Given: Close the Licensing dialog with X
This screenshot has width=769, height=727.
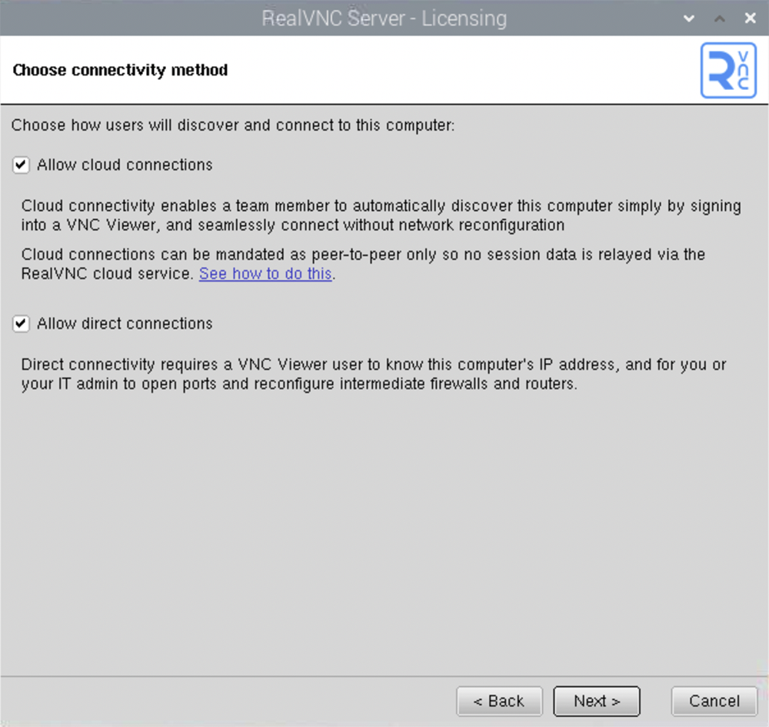Looking at the screenshot, I should [750, 18].
